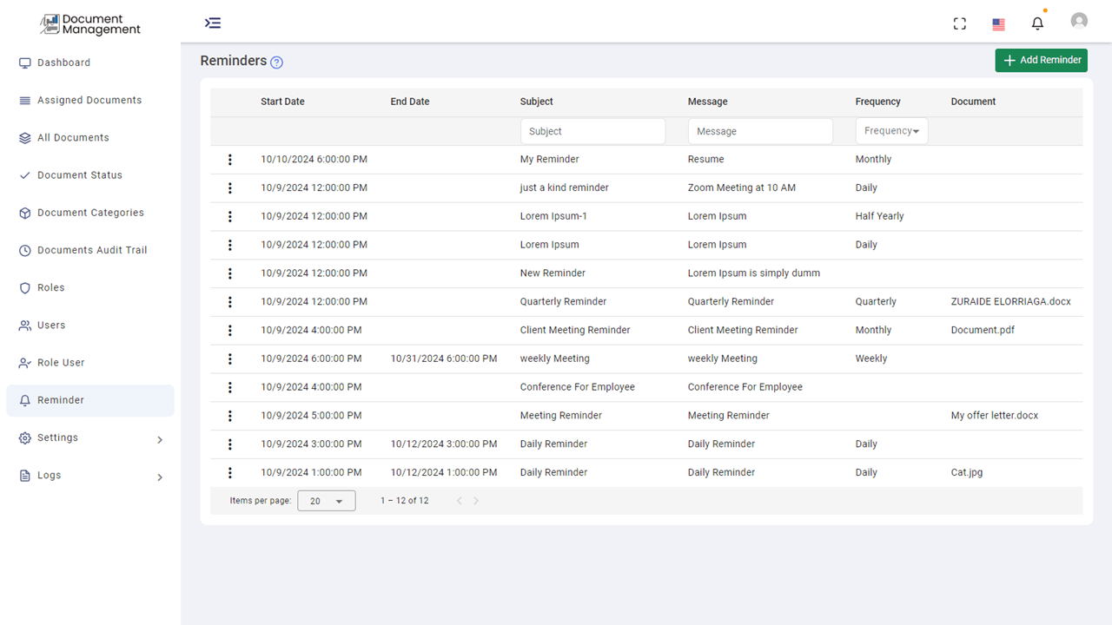Screen dimensions: 1112x625
Task: Open Document Status checkmark icon
Action: coord(23,174)
